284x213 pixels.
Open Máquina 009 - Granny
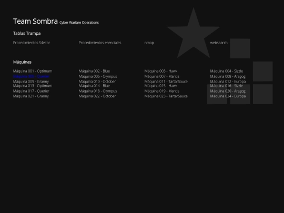pyautogui.click(x=31, y=82)
